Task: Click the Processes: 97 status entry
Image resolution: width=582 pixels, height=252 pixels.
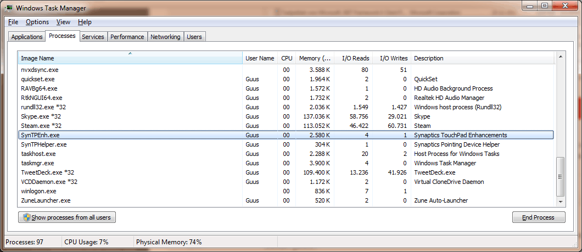Action: click(x=25, y=242)
